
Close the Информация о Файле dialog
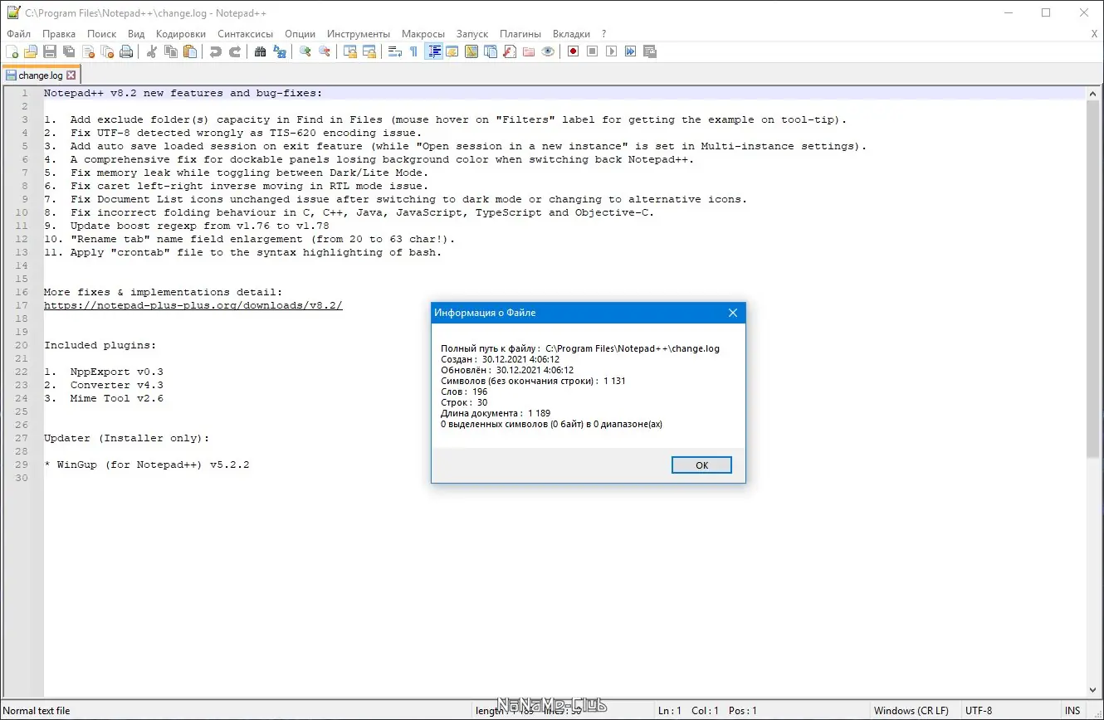(733, 313)
